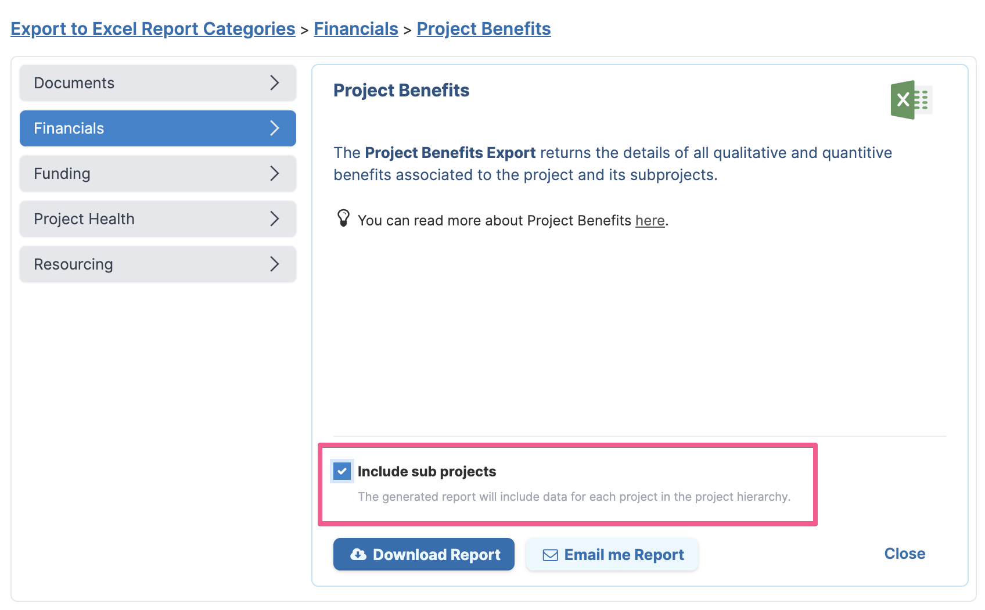The height and width of the screenshot is (610, 985).
Task: Click the Financials chevron arrow
Action: tap(275, 128)
